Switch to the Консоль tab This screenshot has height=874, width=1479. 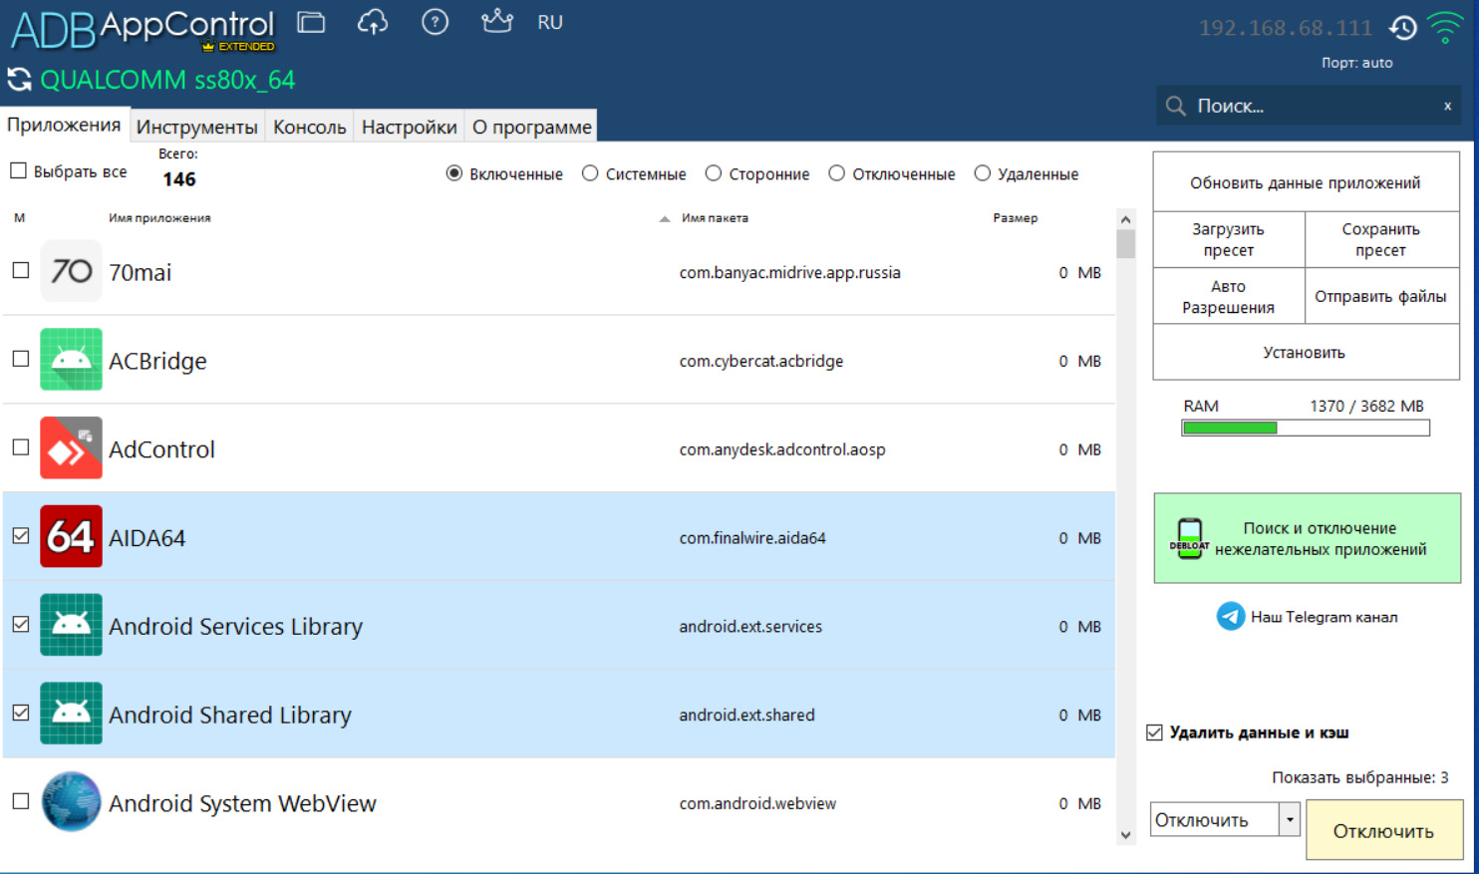309,127
